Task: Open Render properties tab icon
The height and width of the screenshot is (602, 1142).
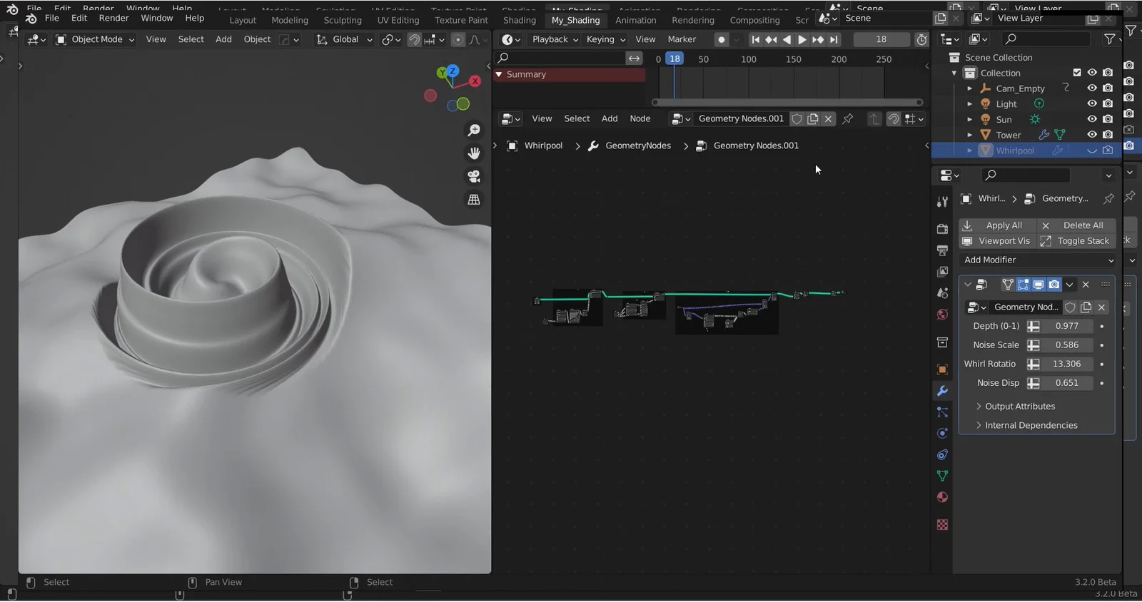Action: [942, 229]
